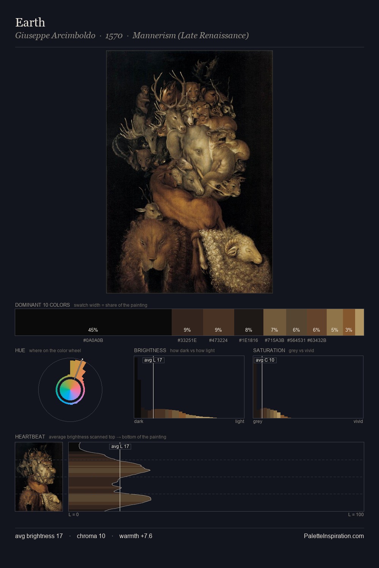Click hex label '#473224'
The height and width of the screenshot is (568, 379).
(x=218, y=340)
